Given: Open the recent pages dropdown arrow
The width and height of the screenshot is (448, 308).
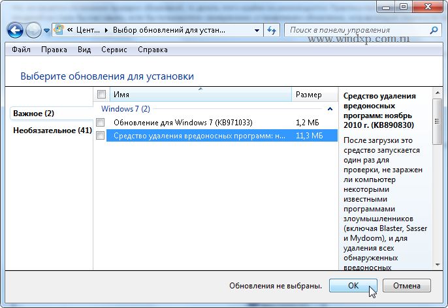Looking at the screenshot, I should [46, 30].
